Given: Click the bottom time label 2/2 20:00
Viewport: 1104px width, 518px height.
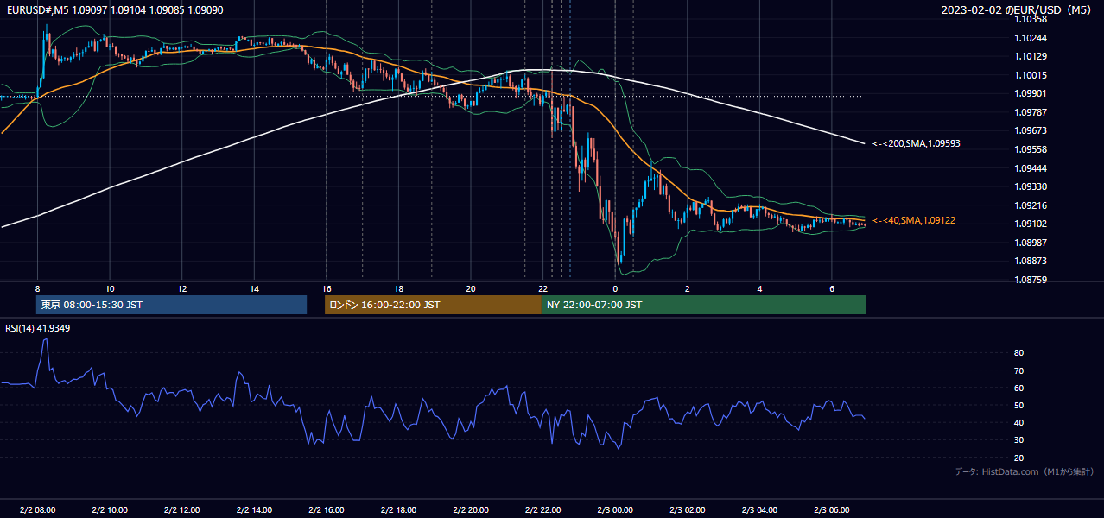Looking at the screenshot, I should pyautogui.click(x=470, y=509).
